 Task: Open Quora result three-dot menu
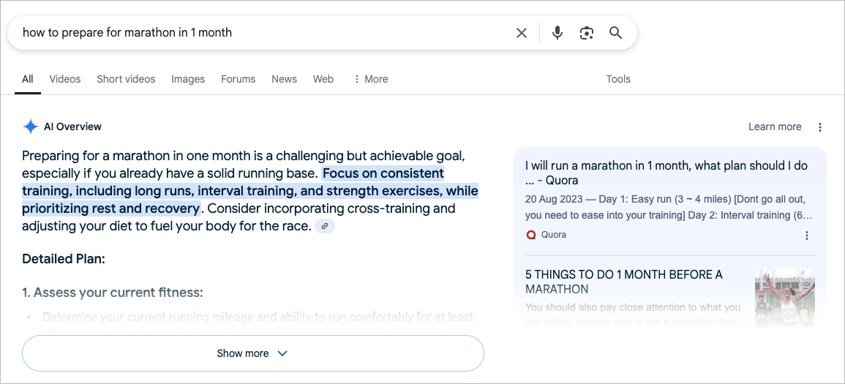(807, 236)
